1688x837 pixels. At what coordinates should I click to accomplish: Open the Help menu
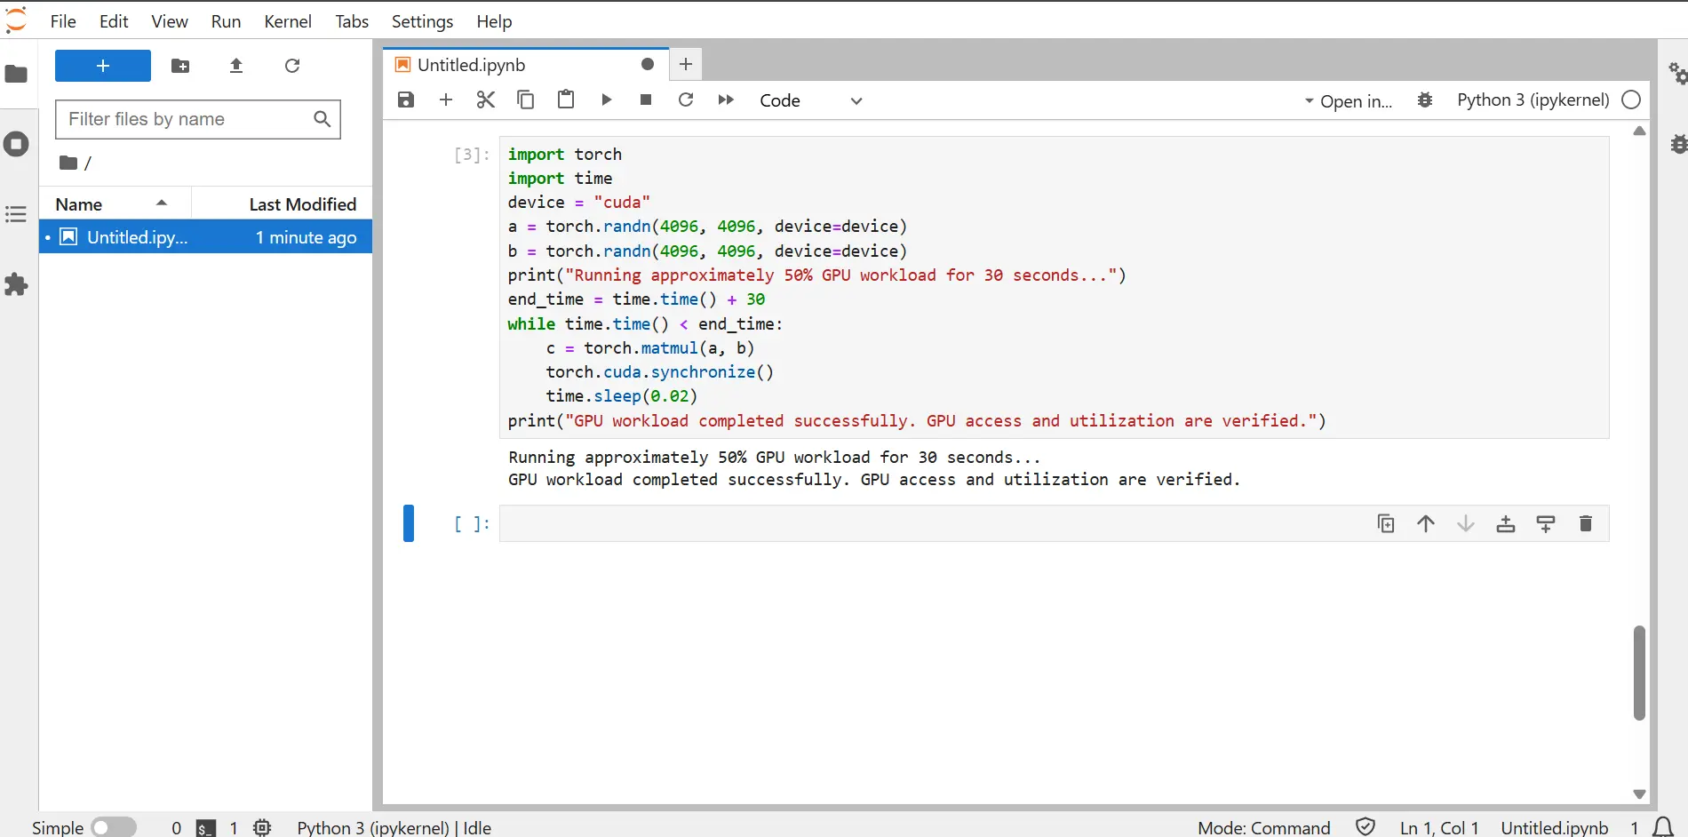click(x=494, y=21)
